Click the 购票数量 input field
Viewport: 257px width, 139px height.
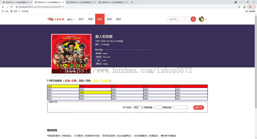(158, 107)
